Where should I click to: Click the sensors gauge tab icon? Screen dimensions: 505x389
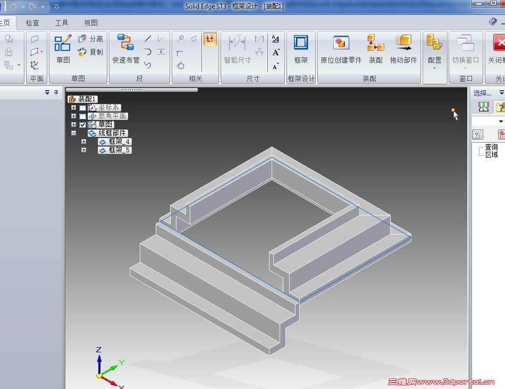483,107
